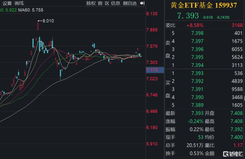Select the 画线 drawing tool button

coord(19,3)
